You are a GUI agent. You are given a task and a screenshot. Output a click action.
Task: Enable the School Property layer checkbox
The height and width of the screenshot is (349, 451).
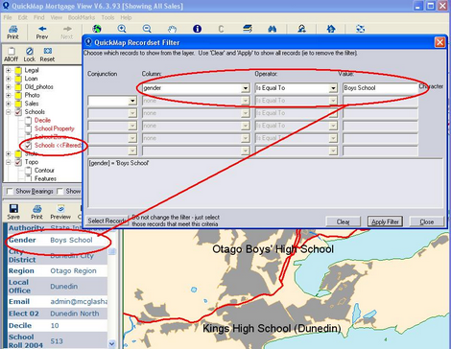[x=29, y=128]
